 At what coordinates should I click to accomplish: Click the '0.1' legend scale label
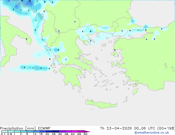3,134
